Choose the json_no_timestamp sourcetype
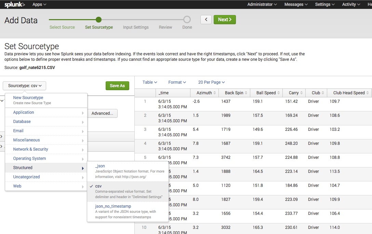This screenshot has height=234, width=372. [x=128, y=212]
